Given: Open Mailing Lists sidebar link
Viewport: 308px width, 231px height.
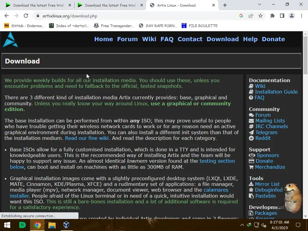Looking at the screenshot, I should pos(270,121).
